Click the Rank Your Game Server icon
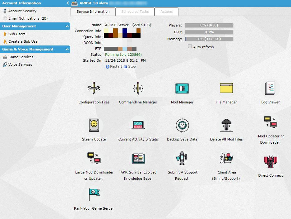The image size is (291, 219). tap(94, 195)
